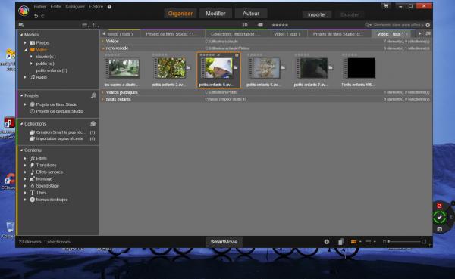Click the round info badge on petits enfants 5
The image size is (455, 279).
pyautogui.click(x=237, y=55)
